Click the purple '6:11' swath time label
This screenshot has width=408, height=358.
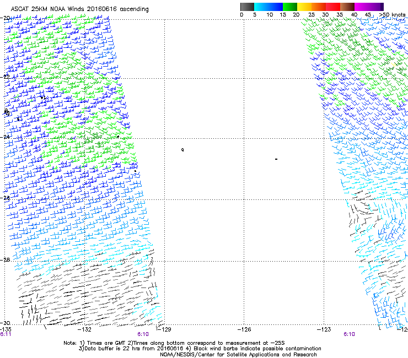[x=6, y=334]
